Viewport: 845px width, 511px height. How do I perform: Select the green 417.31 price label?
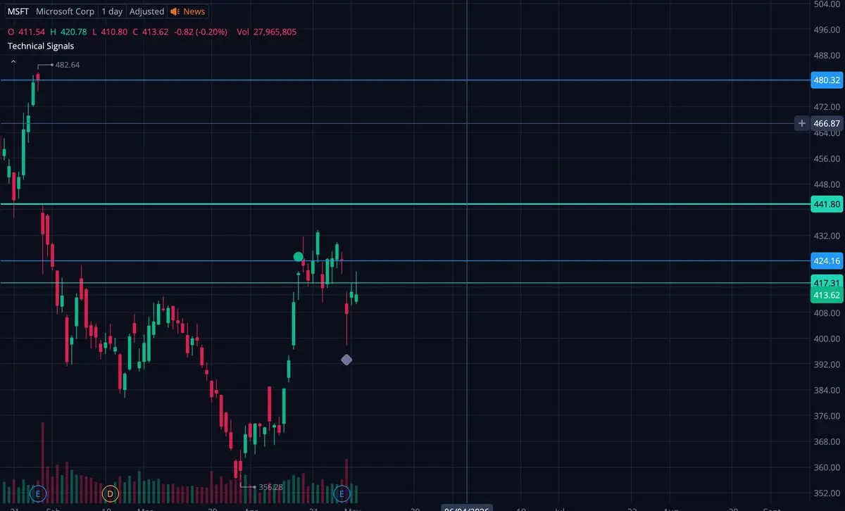coord(827,283)
